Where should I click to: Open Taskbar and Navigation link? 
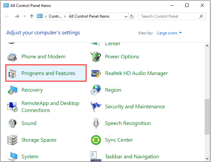pyautogui.click(x=132, y=157)
